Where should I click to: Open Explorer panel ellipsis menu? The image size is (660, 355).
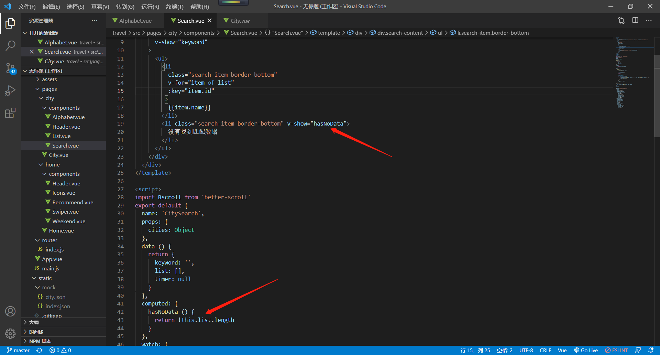(x=95, y=21)
